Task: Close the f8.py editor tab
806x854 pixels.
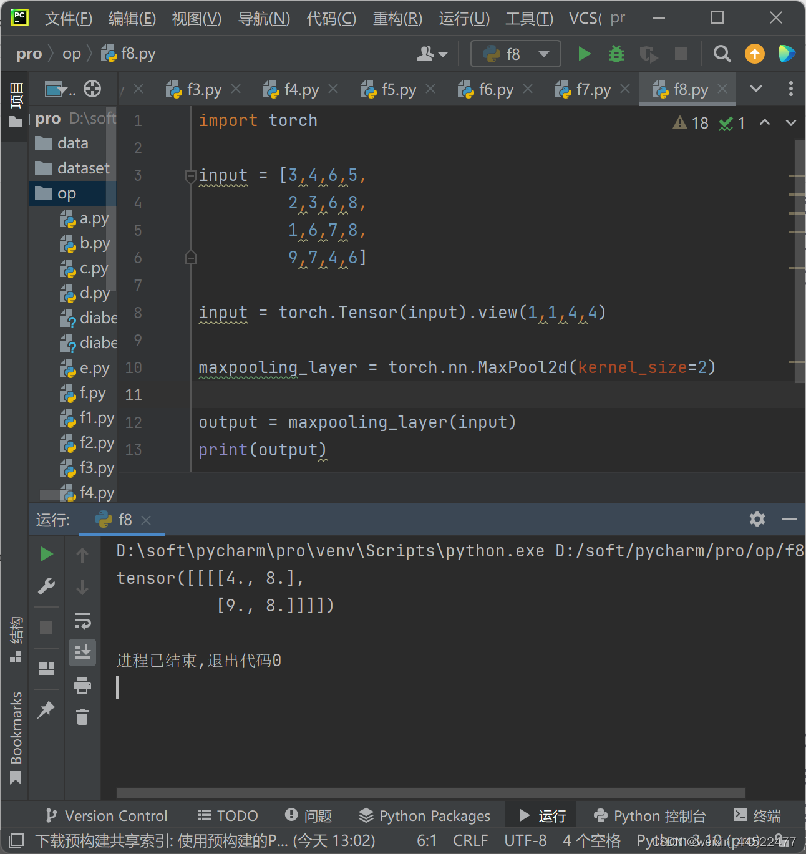Action: point(722,89)
